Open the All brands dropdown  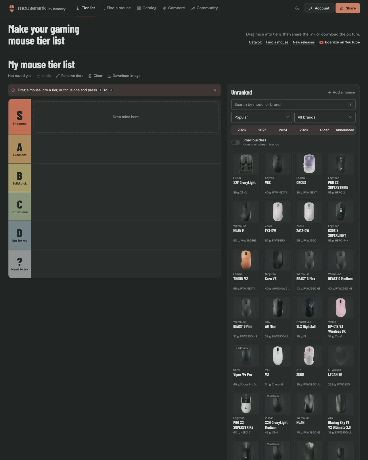(x=325, y=117)
